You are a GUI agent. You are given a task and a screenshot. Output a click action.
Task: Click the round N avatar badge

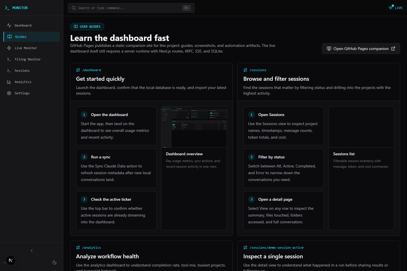pyautogui.click(x=11, y=260)
